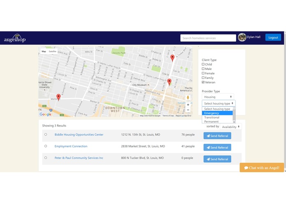
Task: Choose the 'Select housing type' list option
Action: (217, 109)
